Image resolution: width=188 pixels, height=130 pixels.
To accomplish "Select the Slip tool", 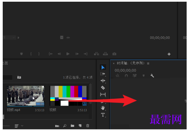I will click(x=103, y=94).
